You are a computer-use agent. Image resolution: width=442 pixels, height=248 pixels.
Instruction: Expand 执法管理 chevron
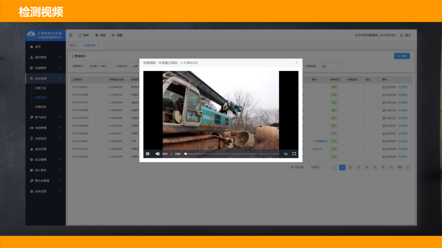click(x=60, y=159)
